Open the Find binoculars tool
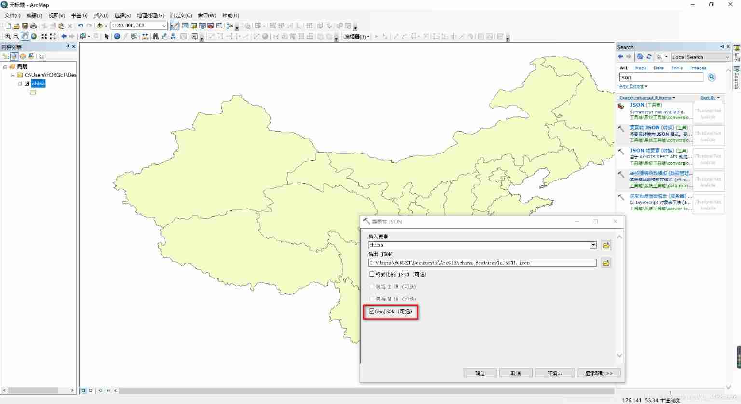This screenshot has width=741, height=404. click(156, 36)
